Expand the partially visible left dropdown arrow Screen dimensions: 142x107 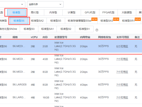click(22, 4)
